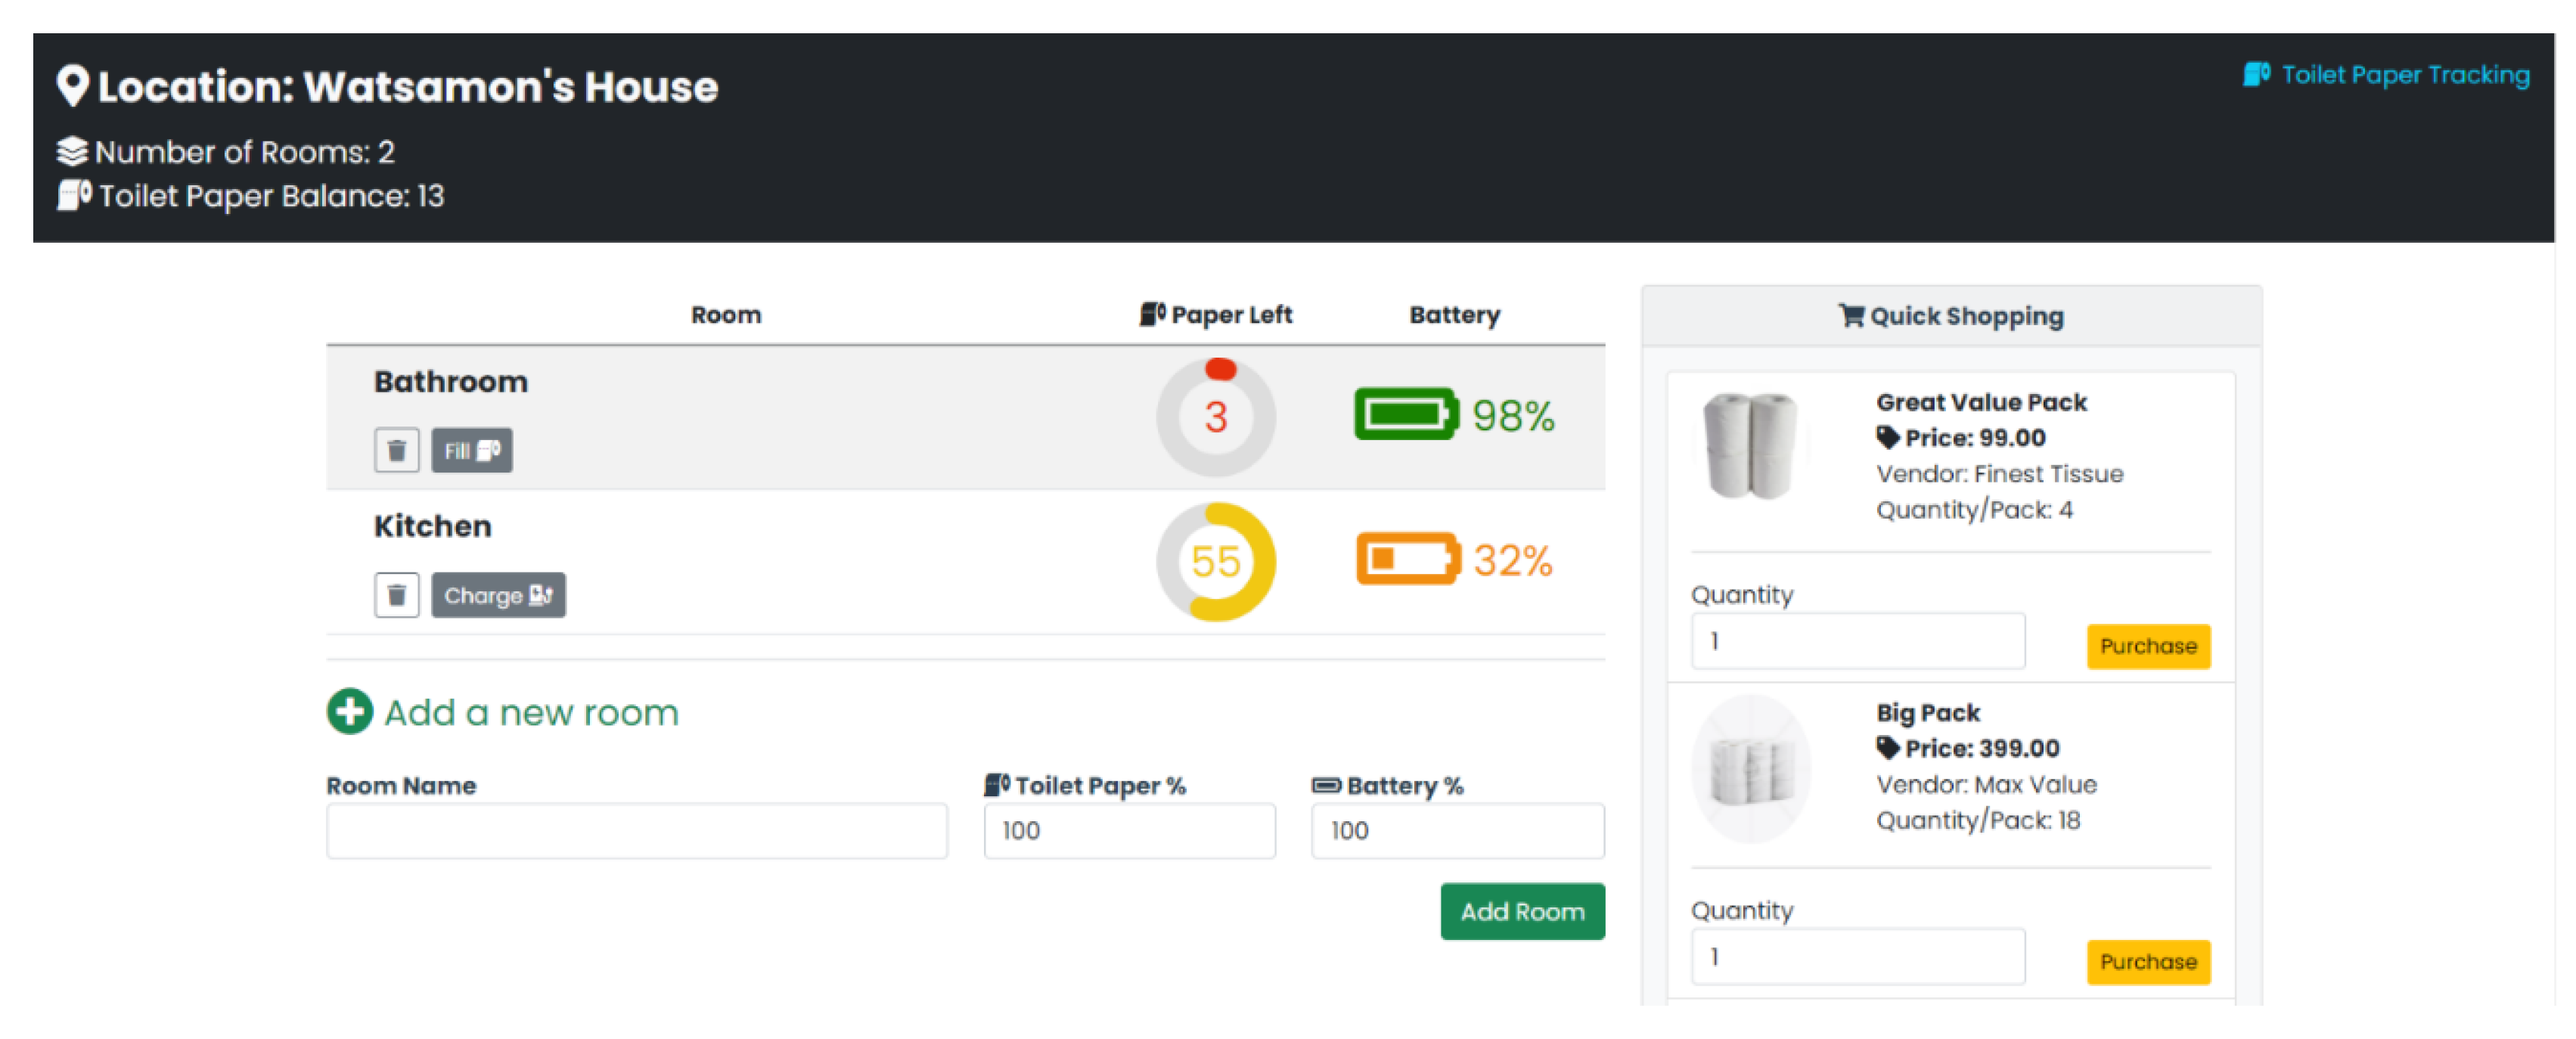Click the Toilet Paper % input field
2576x1039 pixels.
[1129, 830]
